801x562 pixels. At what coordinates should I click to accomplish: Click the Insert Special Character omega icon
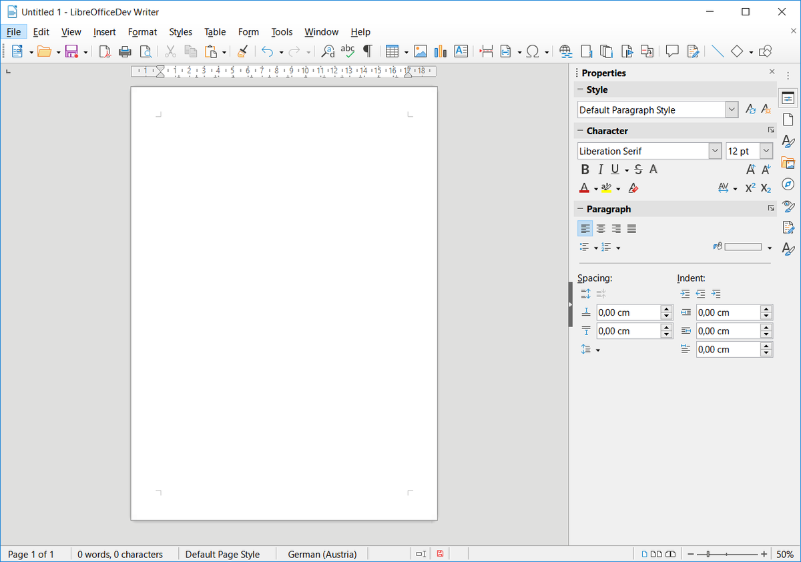(x=533, y=51)
